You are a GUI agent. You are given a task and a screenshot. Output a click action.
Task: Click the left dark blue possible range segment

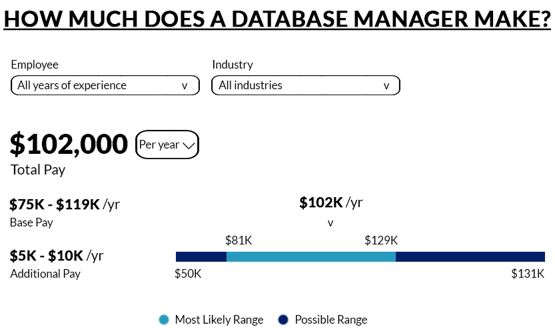coord(201,256)
